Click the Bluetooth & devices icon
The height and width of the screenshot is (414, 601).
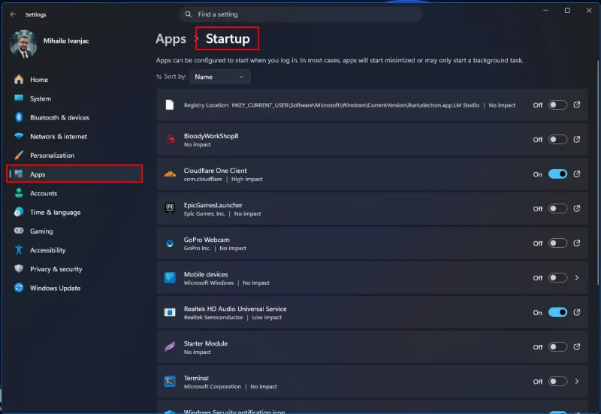click(19, 117)
